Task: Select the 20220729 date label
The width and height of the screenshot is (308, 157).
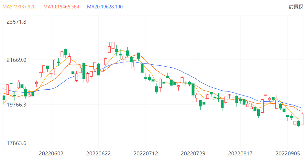Action: point(193,153)
